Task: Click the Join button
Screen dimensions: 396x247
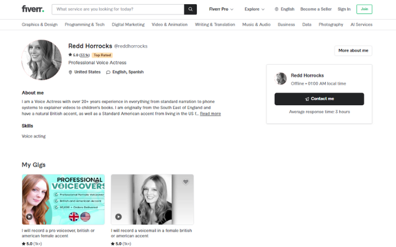Action: point(364,9)
